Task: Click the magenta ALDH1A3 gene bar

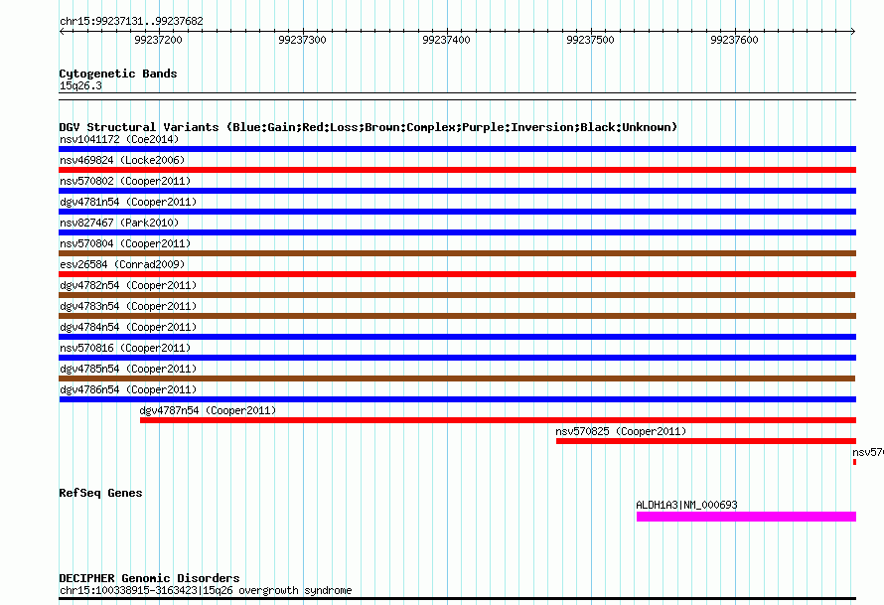Action: click(745, 517)
